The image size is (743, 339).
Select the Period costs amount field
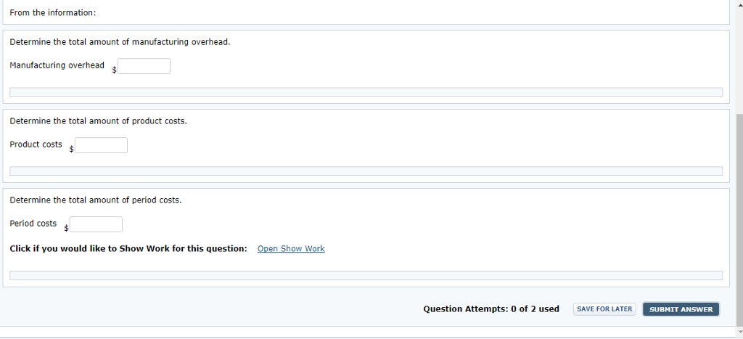(x=97, y=225)
